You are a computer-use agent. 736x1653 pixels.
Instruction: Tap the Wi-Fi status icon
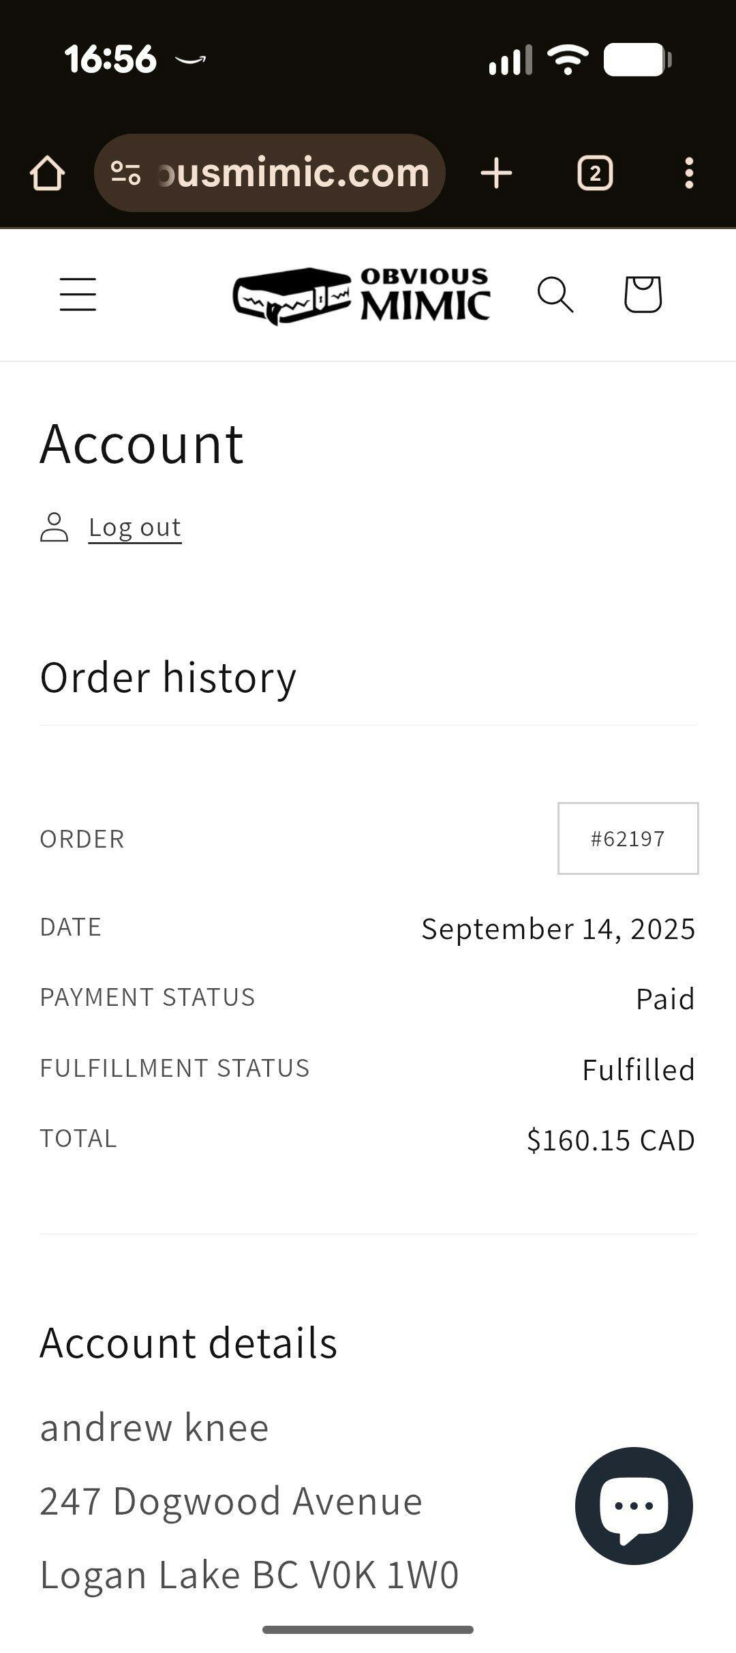click(568, 60)
